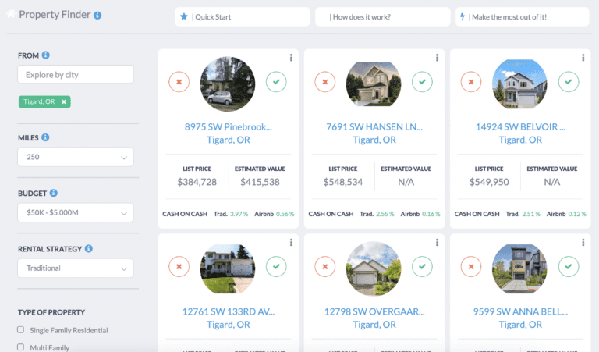
Task: Approve the 14924 SW Belvoir property
Action: click(569, 81)
